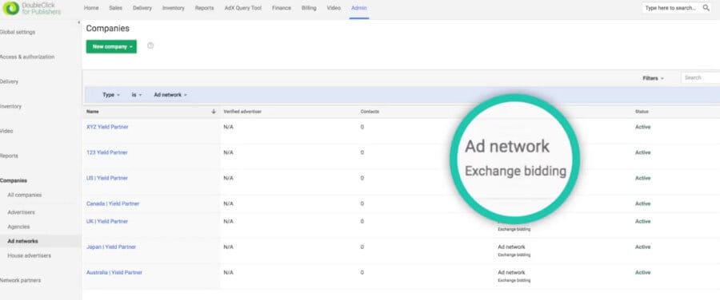Open Reports in the sidebar
Screen dimensions: 720x300
pyautogui.click(x=9, y=156)
